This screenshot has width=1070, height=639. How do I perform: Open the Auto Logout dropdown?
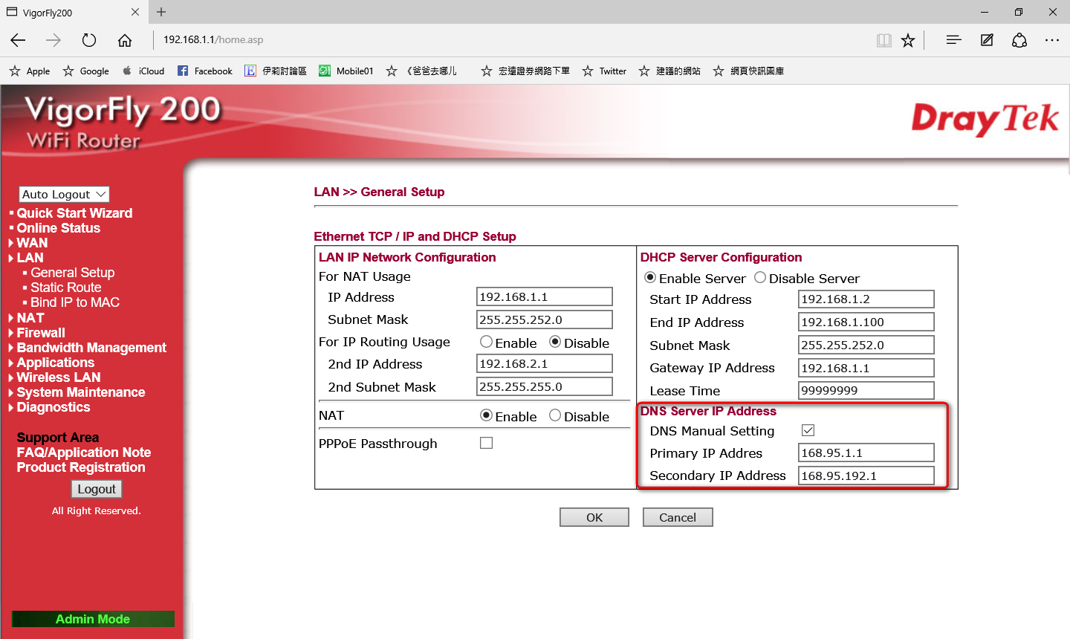65,194
